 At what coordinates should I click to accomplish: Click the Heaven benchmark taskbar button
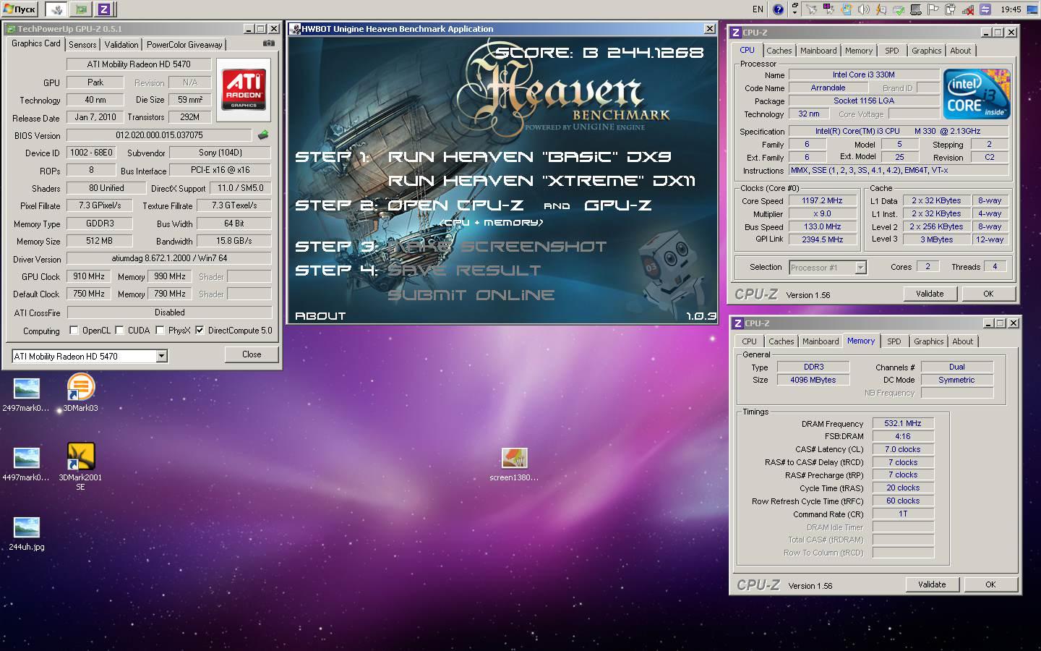coord(56,9)
